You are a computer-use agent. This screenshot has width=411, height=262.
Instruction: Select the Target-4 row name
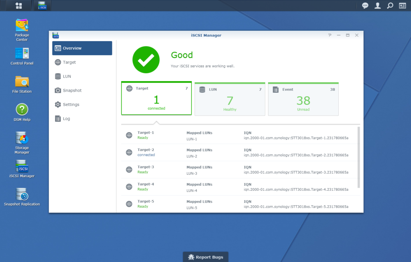click(x=146, y=184)
